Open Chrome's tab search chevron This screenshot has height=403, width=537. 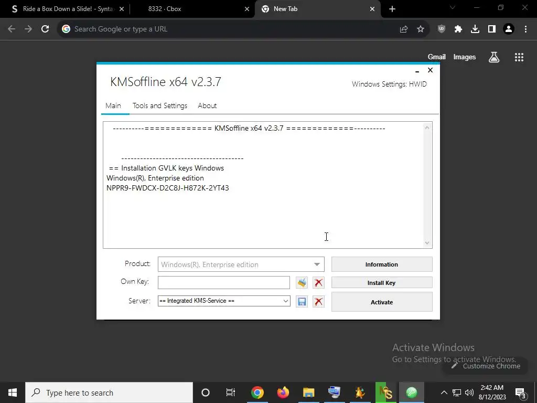point(453,7)
